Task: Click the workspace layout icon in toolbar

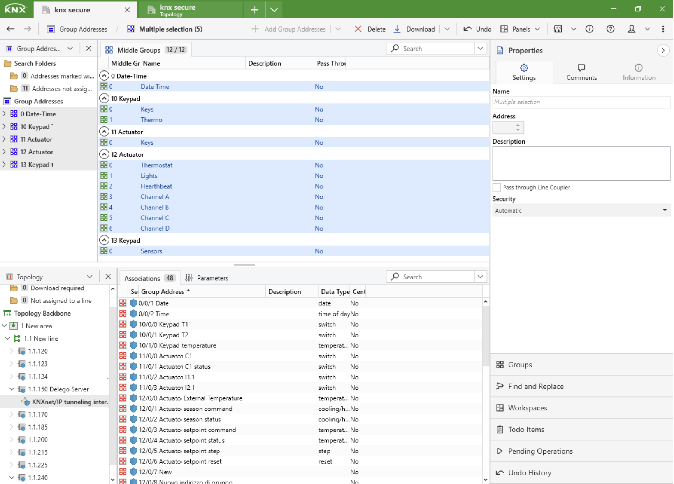Action: [x=558, y=29]
